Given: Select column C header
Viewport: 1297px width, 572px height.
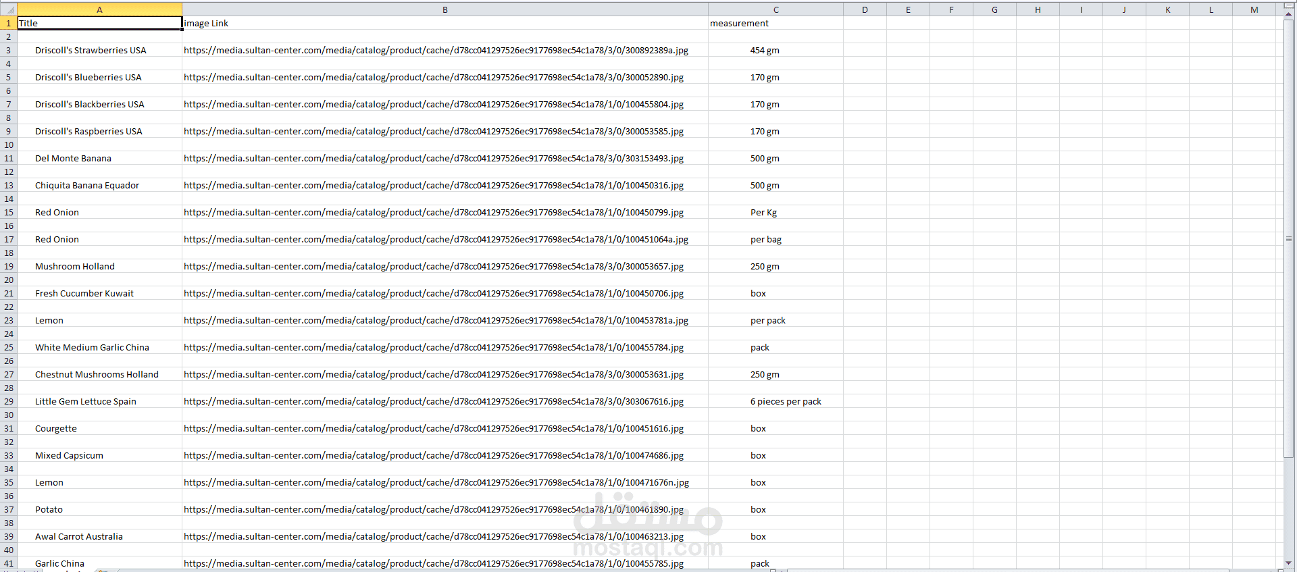Looking at the screenshot, I should coord(775,9).
